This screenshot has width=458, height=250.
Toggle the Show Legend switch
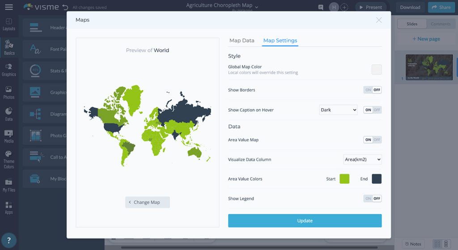pyautogui.click(x=372, y=199)
